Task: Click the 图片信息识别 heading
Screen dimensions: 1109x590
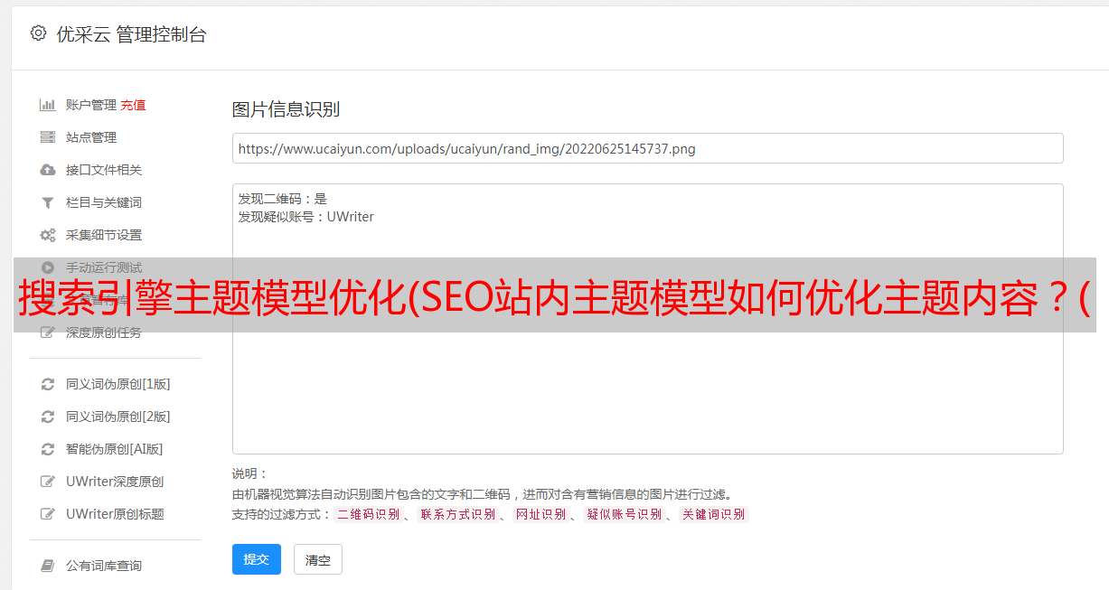Action: pyautogui.click(x=286, y=109)
